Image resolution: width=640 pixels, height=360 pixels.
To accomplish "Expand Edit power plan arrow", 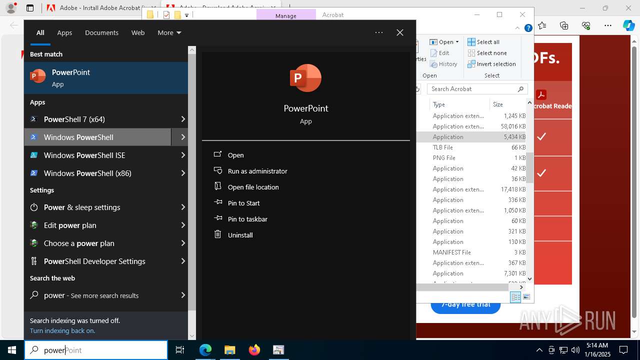I will tap(182, 225).
